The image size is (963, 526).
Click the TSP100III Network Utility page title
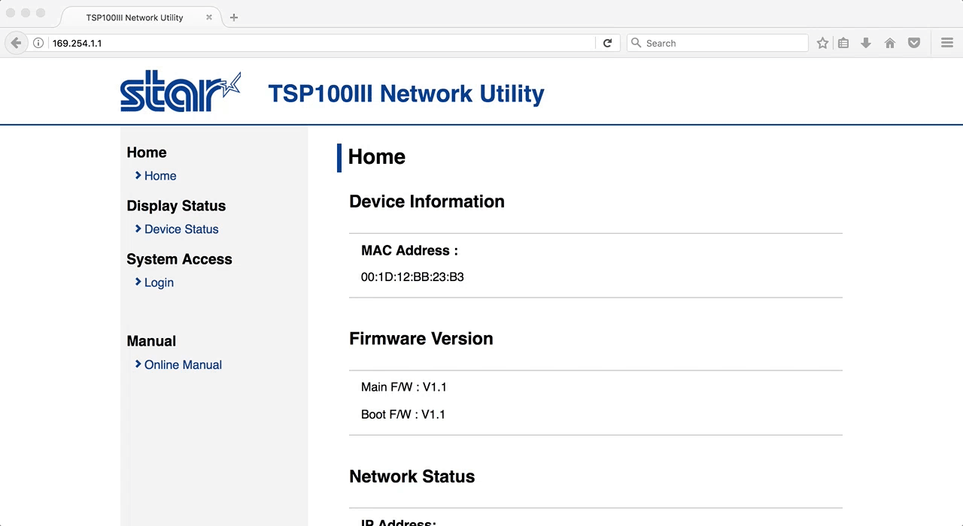click(x=406, y=94)
